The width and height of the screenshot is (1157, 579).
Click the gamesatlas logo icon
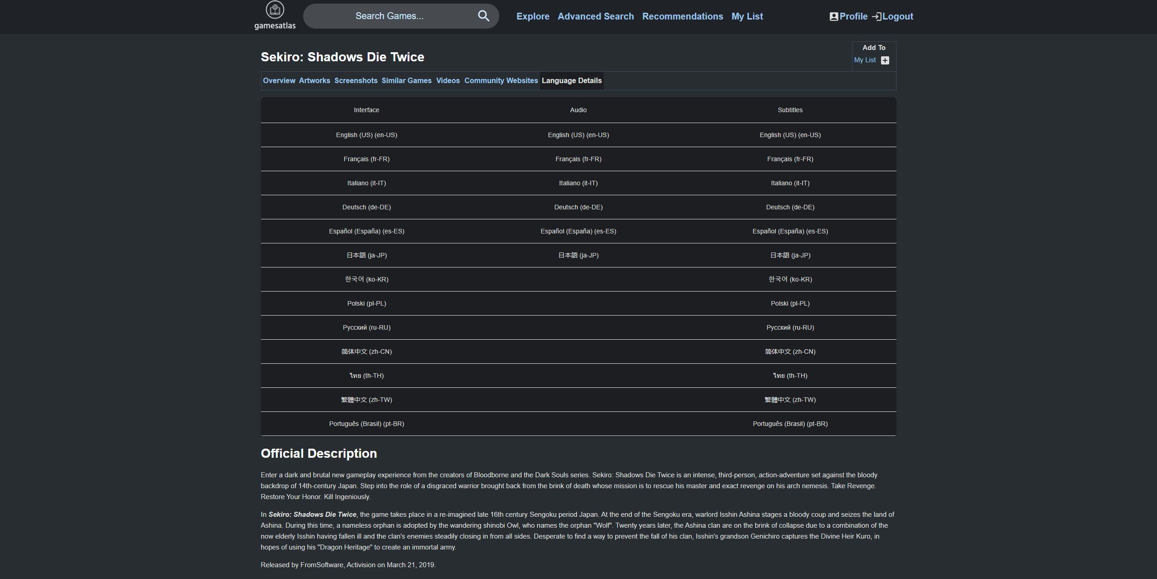(x=275, y=10)
